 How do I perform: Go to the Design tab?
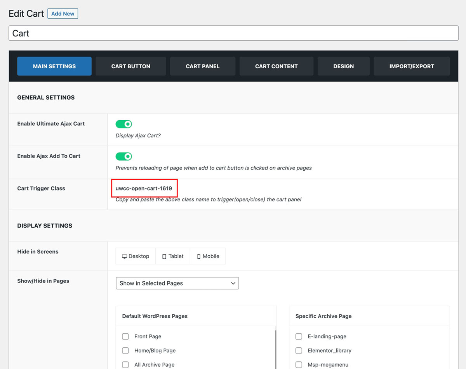click(x=343, y=66)
